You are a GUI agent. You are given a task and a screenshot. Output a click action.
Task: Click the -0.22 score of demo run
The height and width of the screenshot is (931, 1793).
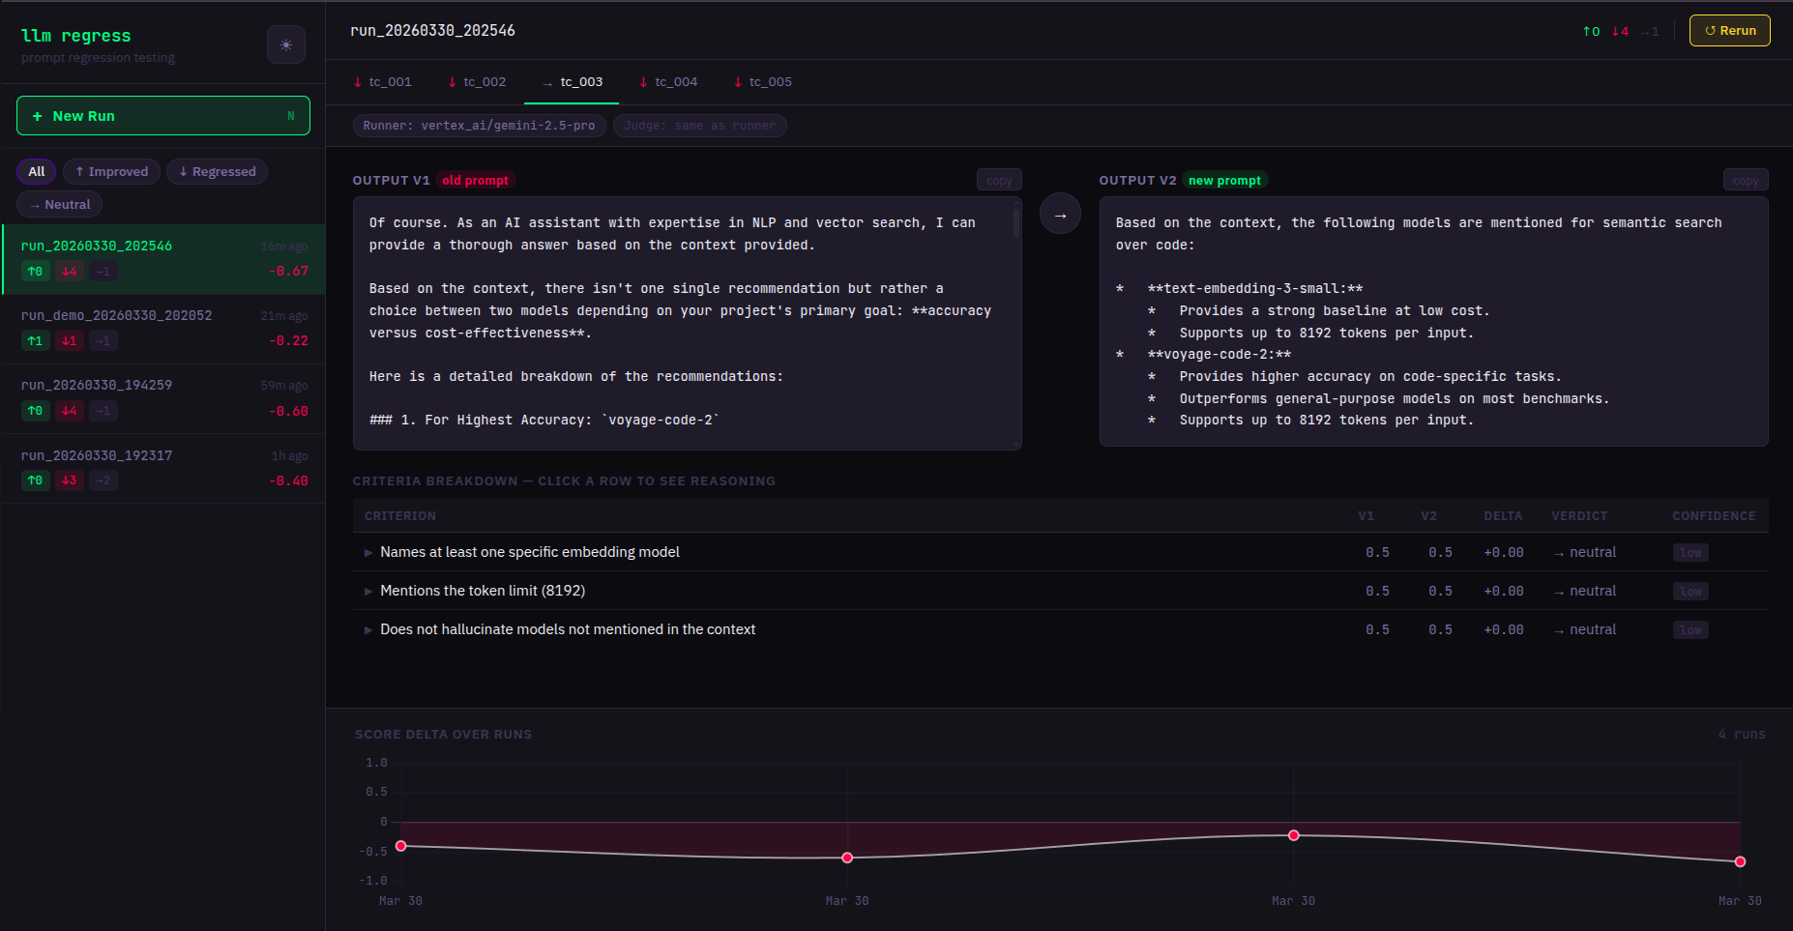(x=288, y=341)
